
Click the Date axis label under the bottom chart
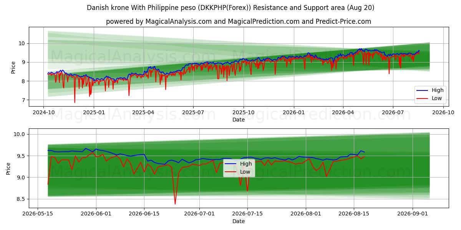(239, 221)
